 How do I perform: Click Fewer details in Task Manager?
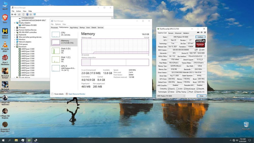click(x=57, y=94)
